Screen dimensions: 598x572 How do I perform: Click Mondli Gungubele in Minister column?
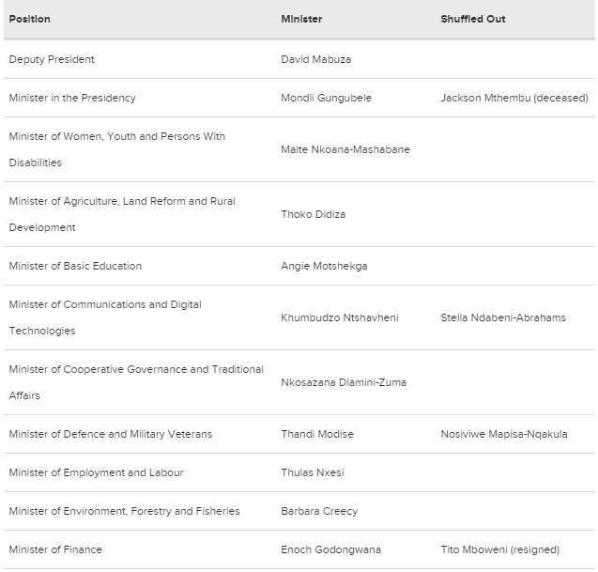point(326,98)
